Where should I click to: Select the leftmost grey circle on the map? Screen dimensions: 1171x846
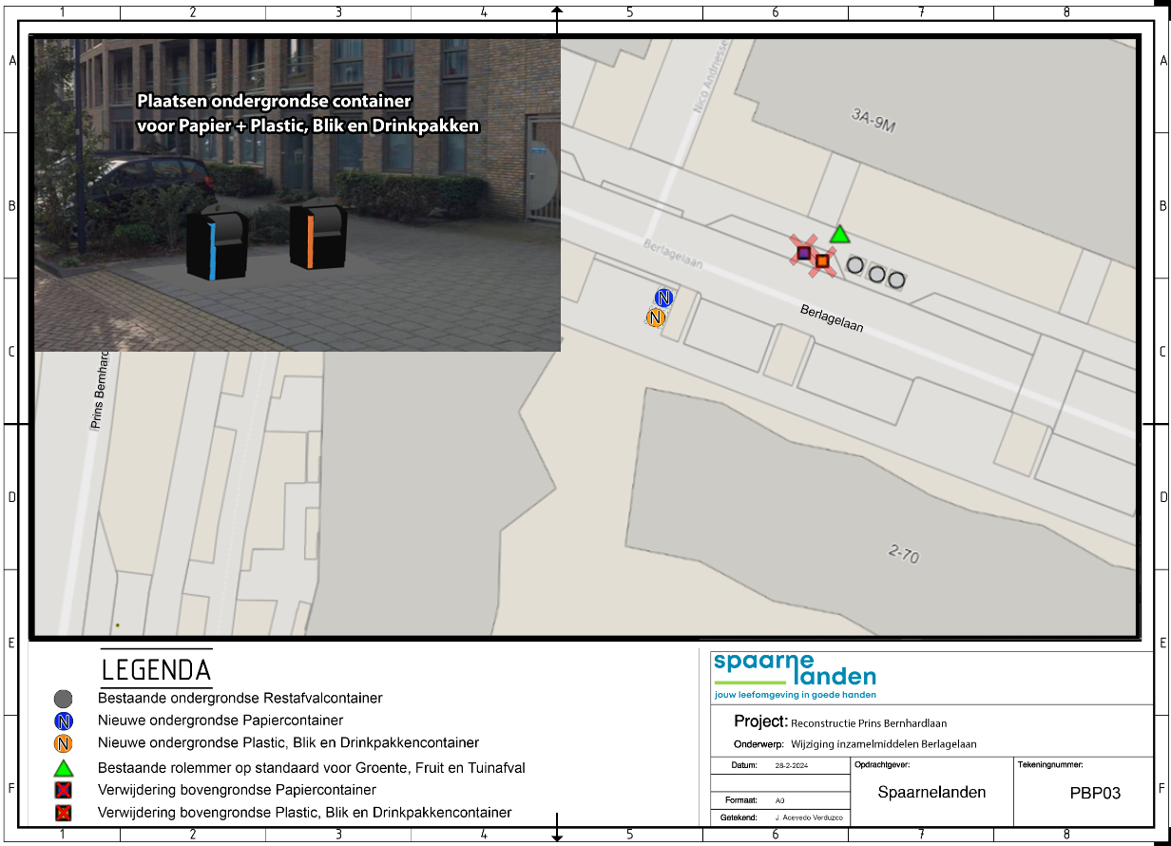click(x=855, y=266)
